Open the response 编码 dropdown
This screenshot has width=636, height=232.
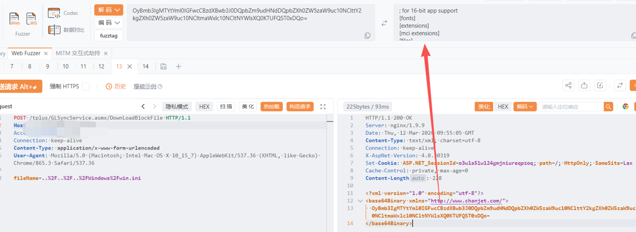click(525, 106)
